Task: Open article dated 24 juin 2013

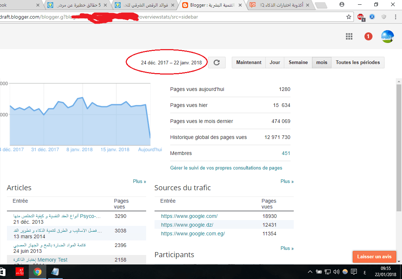Action: pos(50,245)
